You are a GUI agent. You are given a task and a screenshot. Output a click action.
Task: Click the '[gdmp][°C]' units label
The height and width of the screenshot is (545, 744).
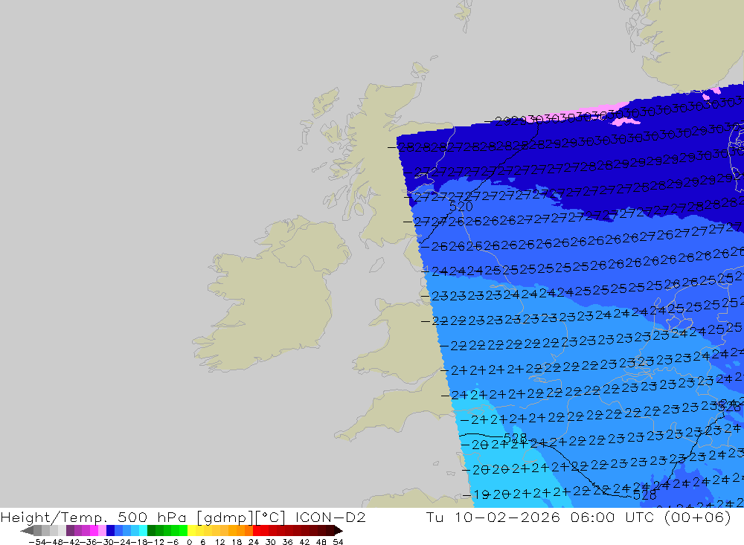[x=240, y=517]
